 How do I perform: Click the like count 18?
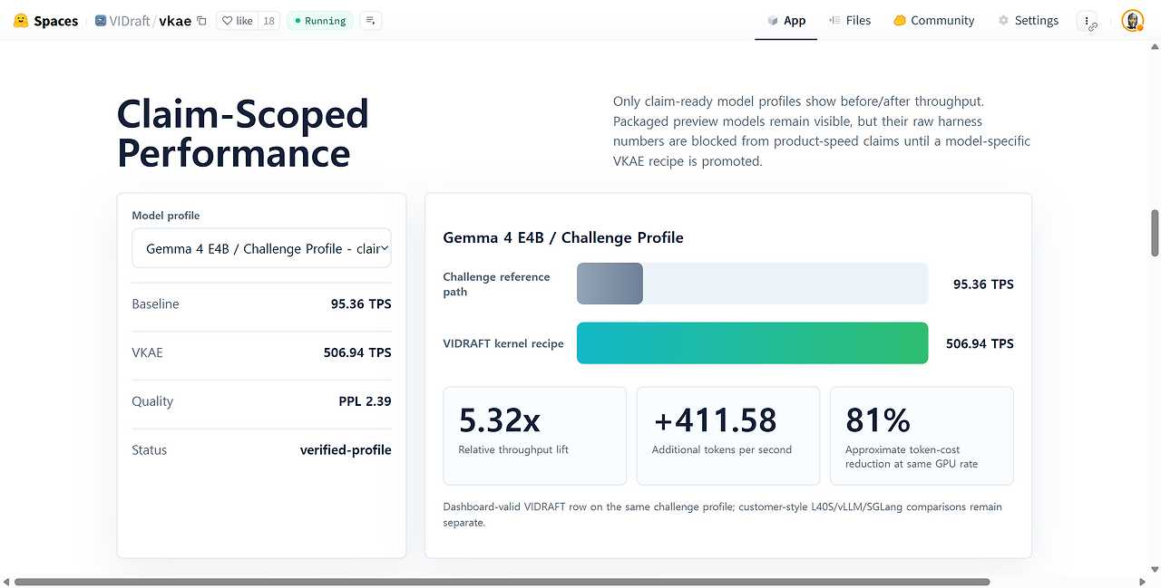268,21
